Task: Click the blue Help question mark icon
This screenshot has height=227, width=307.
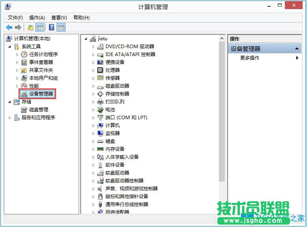Action: click(x=51, y=27)
